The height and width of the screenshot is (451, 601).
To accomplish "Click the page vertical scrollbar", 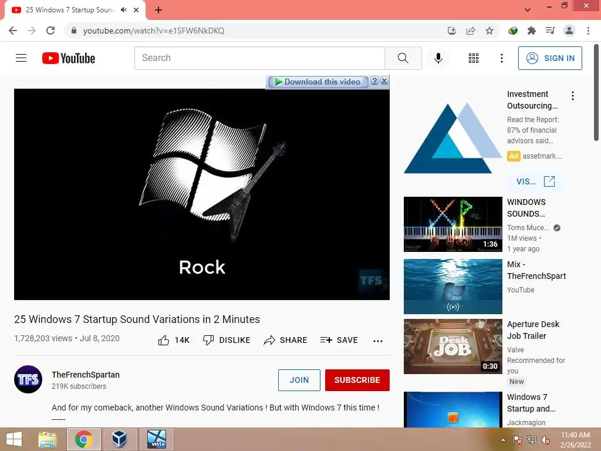I will click(596, 93).
